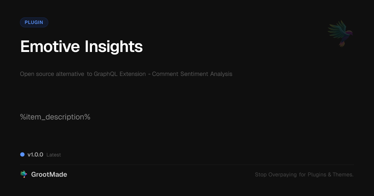374x196 pixels.
Task: Click the ampersand in the footer tagline
Action: 329,175
